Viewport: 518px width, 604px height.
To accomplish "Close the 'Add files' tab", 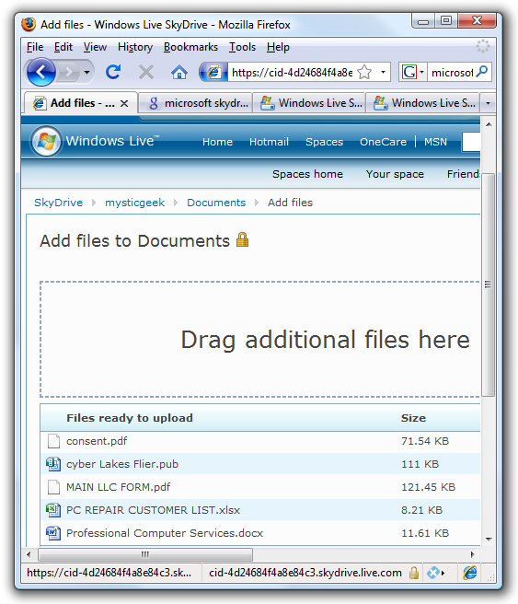I will pos(124,103).
